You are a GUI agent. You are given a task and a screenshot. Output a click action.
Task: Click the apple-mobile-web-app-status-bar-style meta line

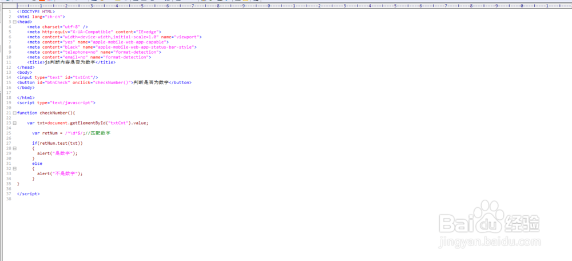(112, 47)
